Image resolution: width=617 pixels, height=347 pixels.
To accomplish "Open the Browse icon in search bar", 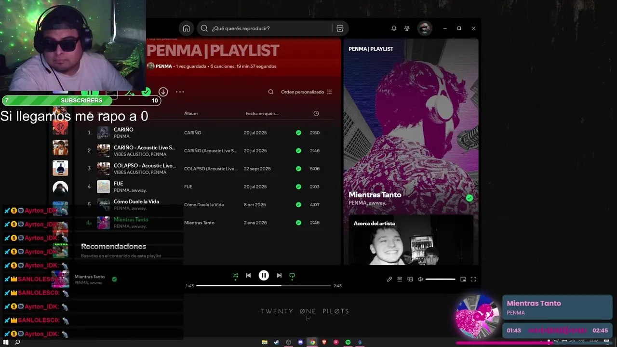I will (340, 28).
